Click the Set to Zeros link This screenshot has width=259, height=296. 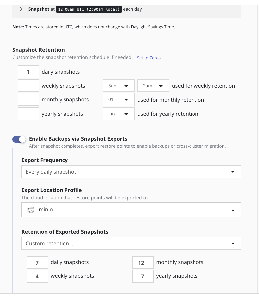point(149,58)
